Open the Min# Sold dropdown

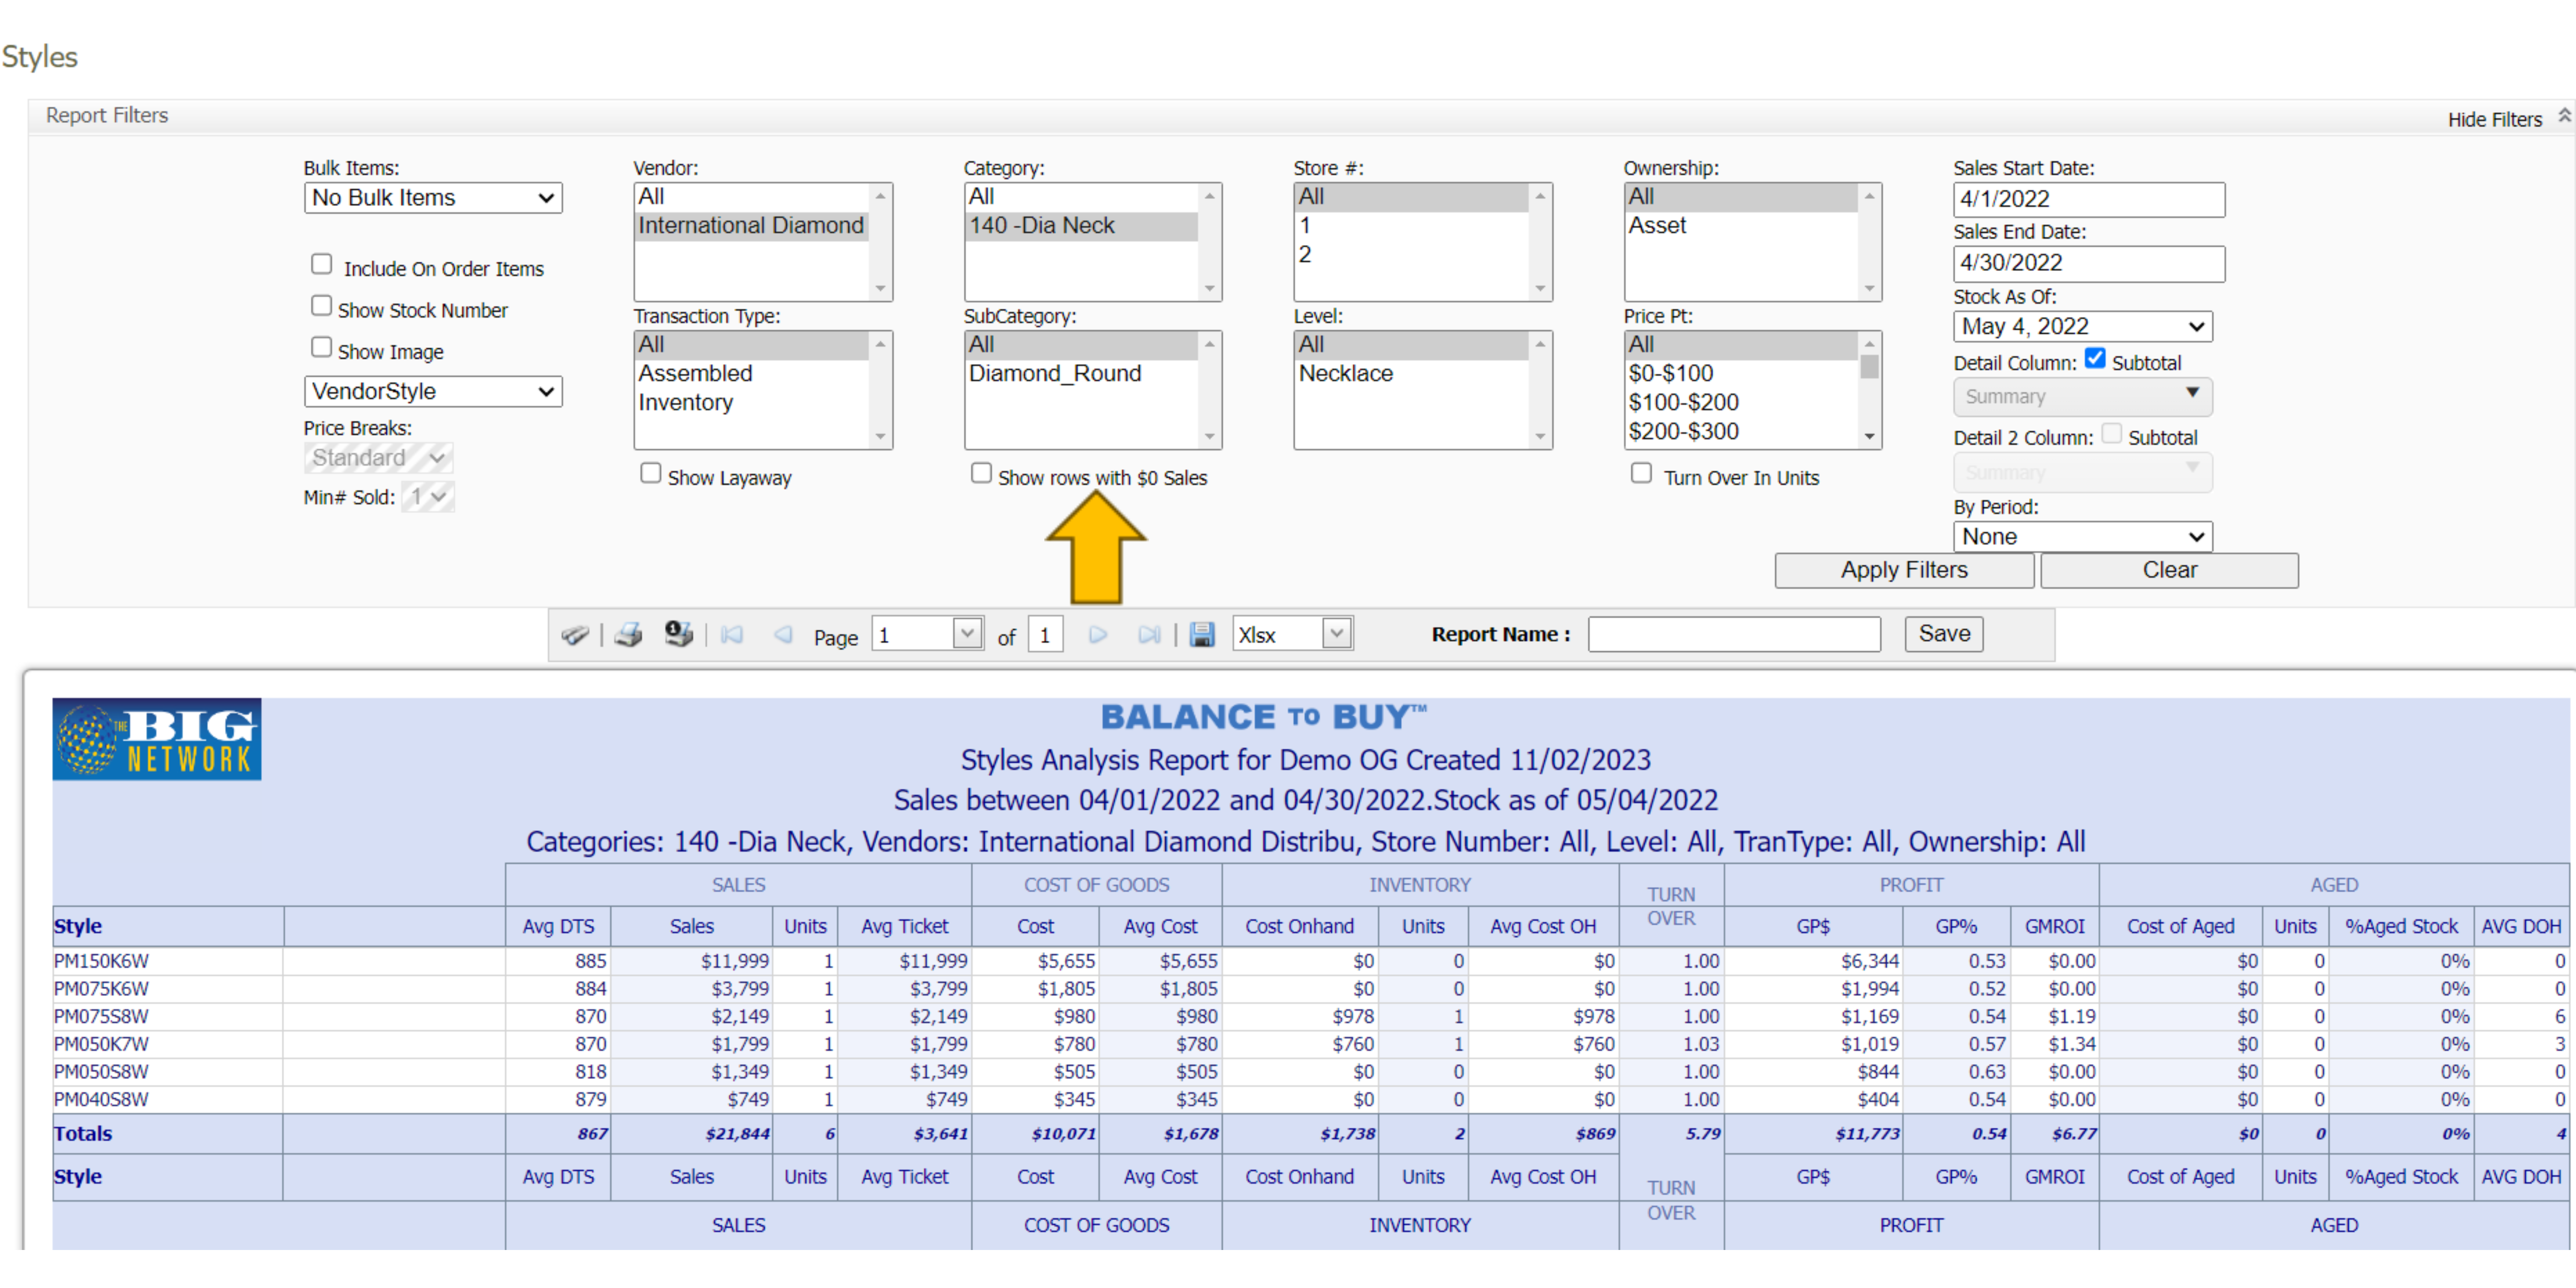tap(428, 497)
